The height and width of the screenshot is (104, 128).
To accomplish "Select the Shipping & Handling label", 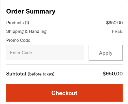I will click(26, 31).
